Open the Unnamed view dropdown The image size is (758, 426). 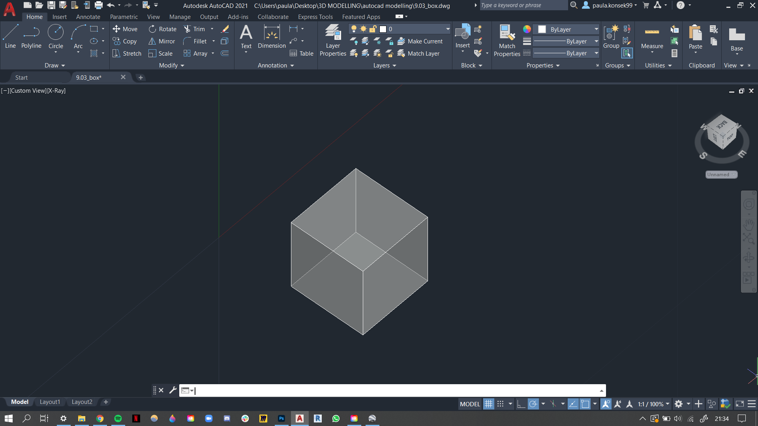pyautogui.click(x=721, y=175)
